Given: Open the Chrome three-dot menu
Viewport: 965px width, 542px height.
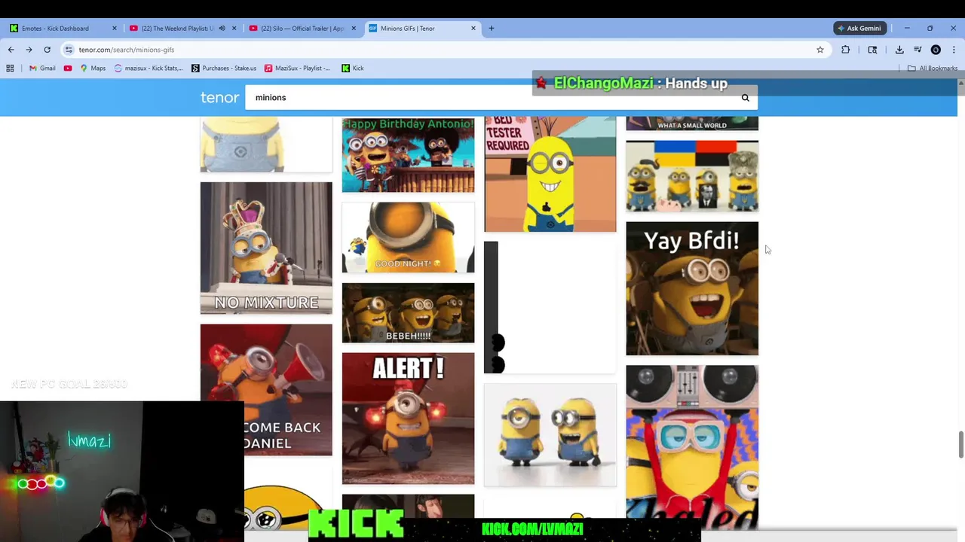Looking at the screenshot, I should [952, 50].
